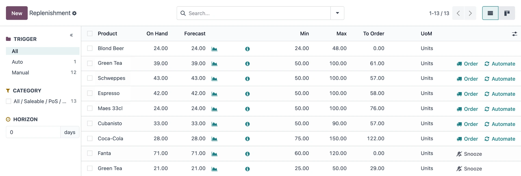Switch to Kanban view

[507, 13]
